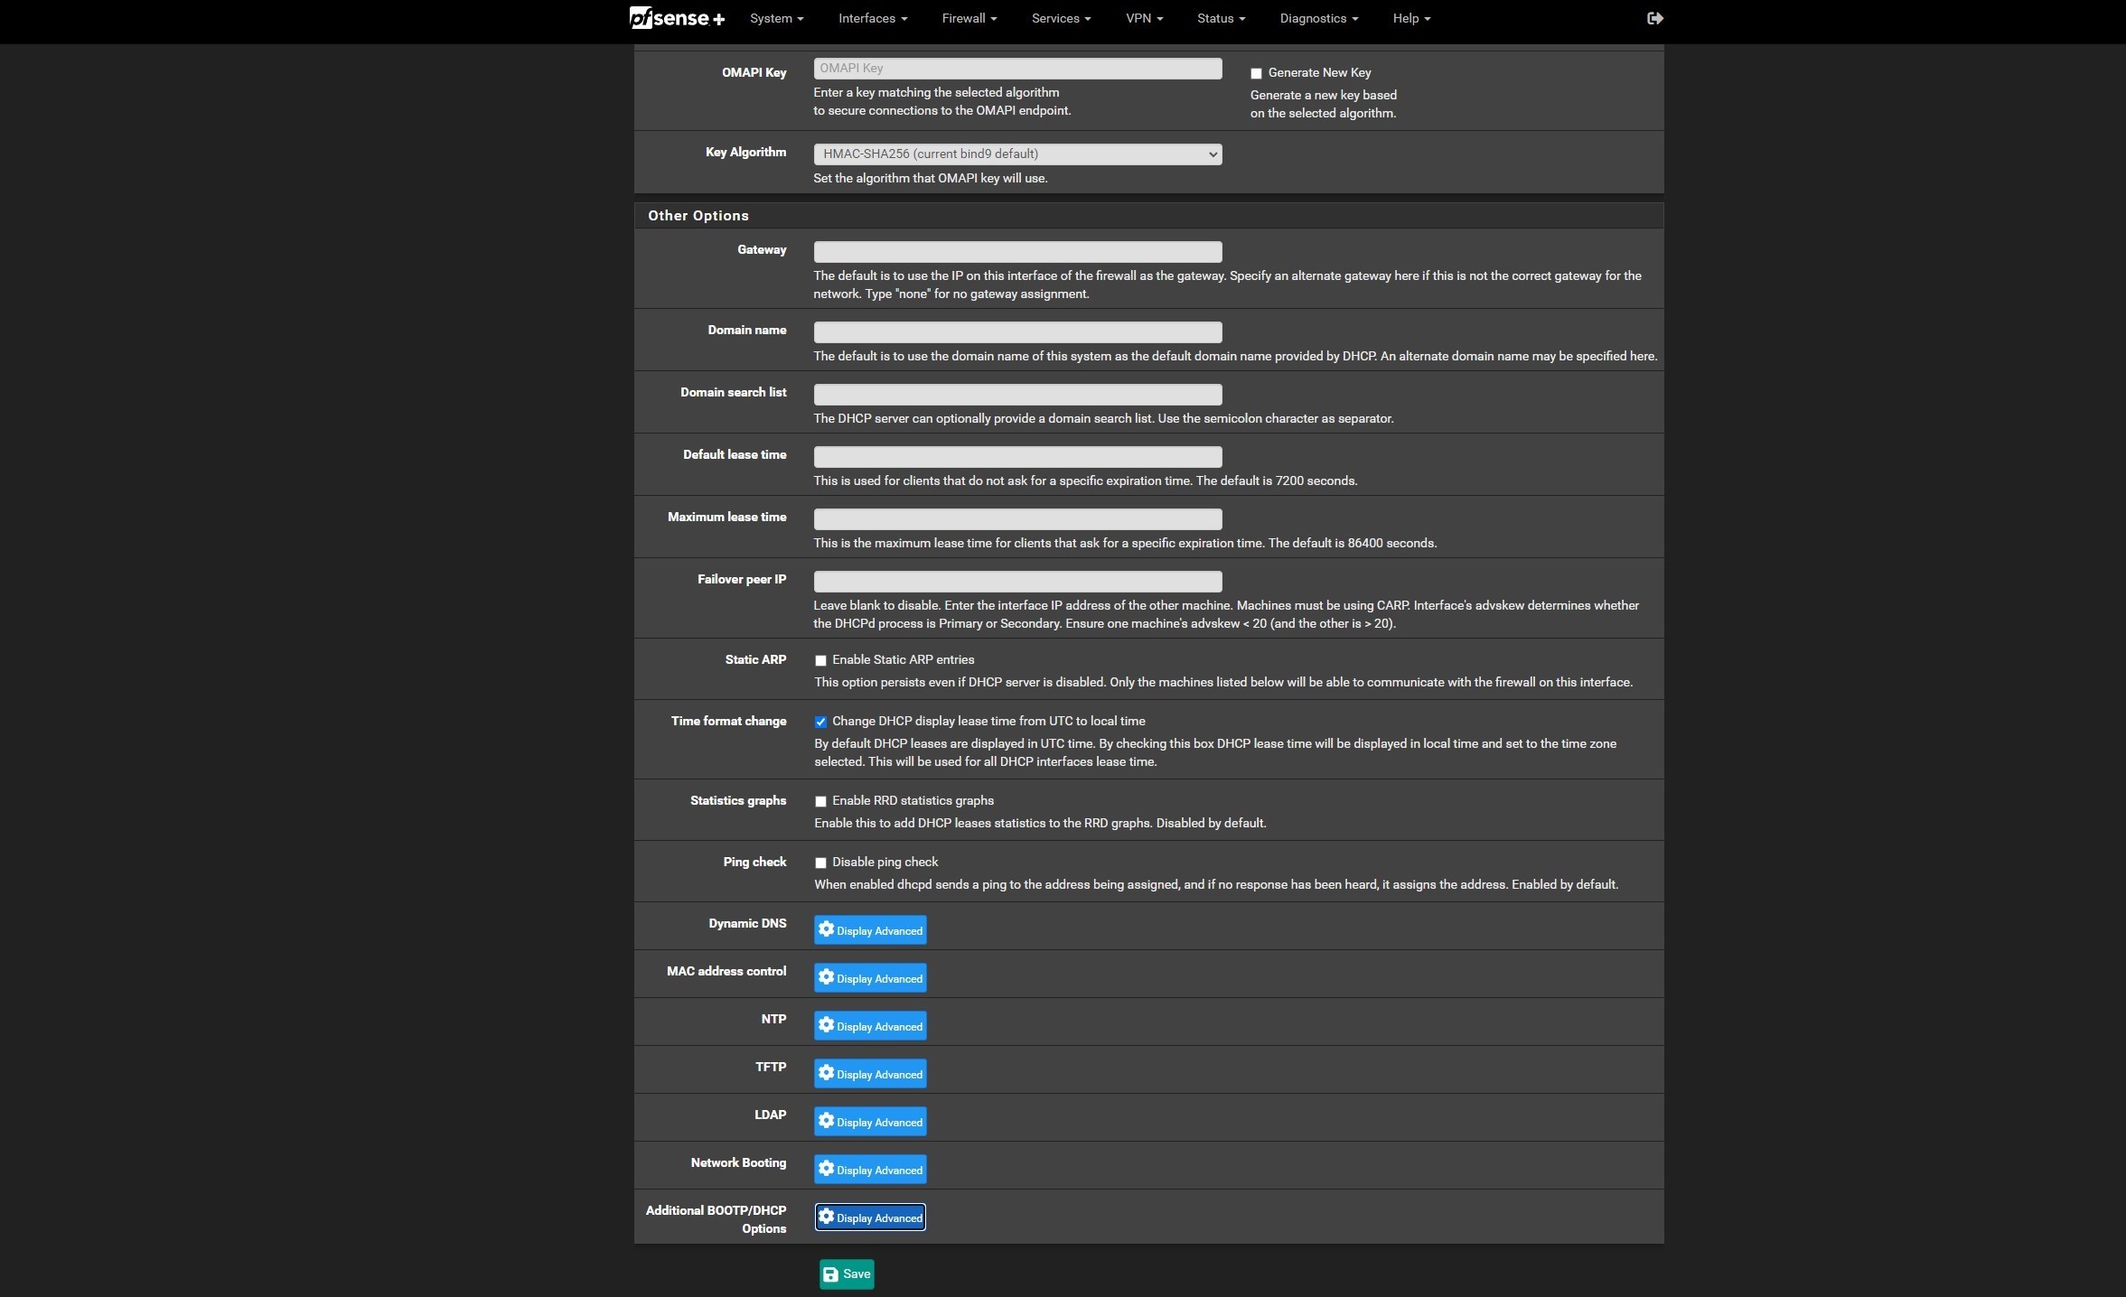Check the Generate New Key box
This screenshot has height=1297, width=2126.
coord(1256,73)
